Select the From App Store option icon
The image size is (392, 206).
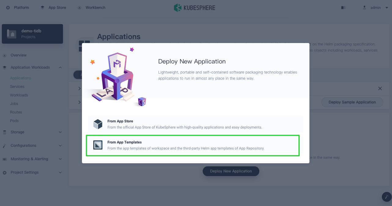tap(98, 124)
